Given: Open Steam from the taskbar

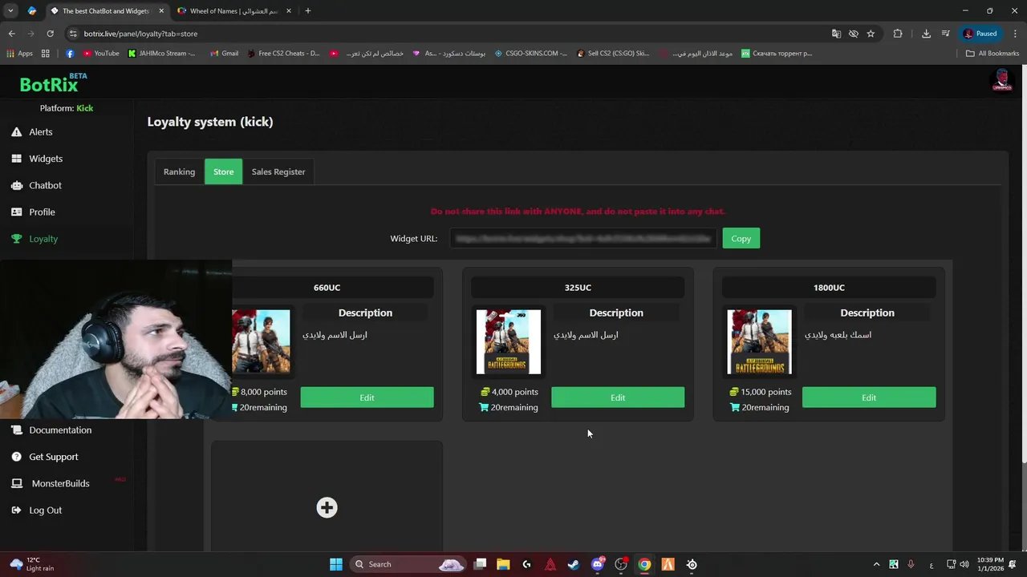Looking at the screenshot, I should 574,564.
